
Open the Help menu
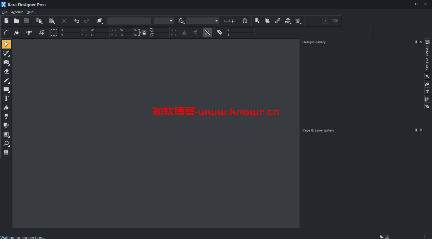point(30,12)
